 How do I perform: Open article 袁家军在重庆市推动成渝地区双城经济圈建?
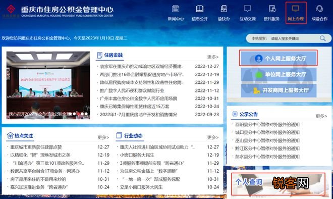(x=141, y=66)
